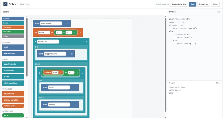This screenshot has height=118, width=223.
Task: Pick the ask for input block
Action: [13, 54]
